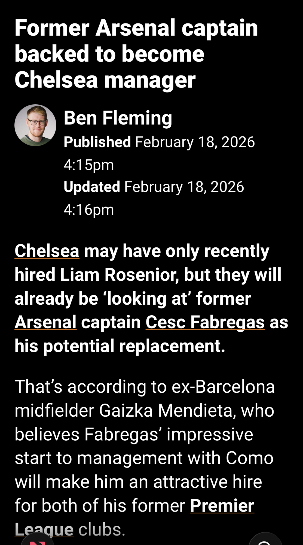Tap the Updated February 18 date
Image resolution: width=303 pixels, height=545 pixels.
coord(184,187)
